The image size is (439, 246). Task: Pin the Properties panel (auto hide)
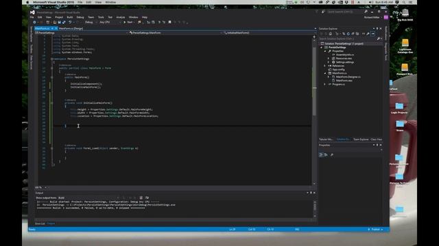coord(377,145)
